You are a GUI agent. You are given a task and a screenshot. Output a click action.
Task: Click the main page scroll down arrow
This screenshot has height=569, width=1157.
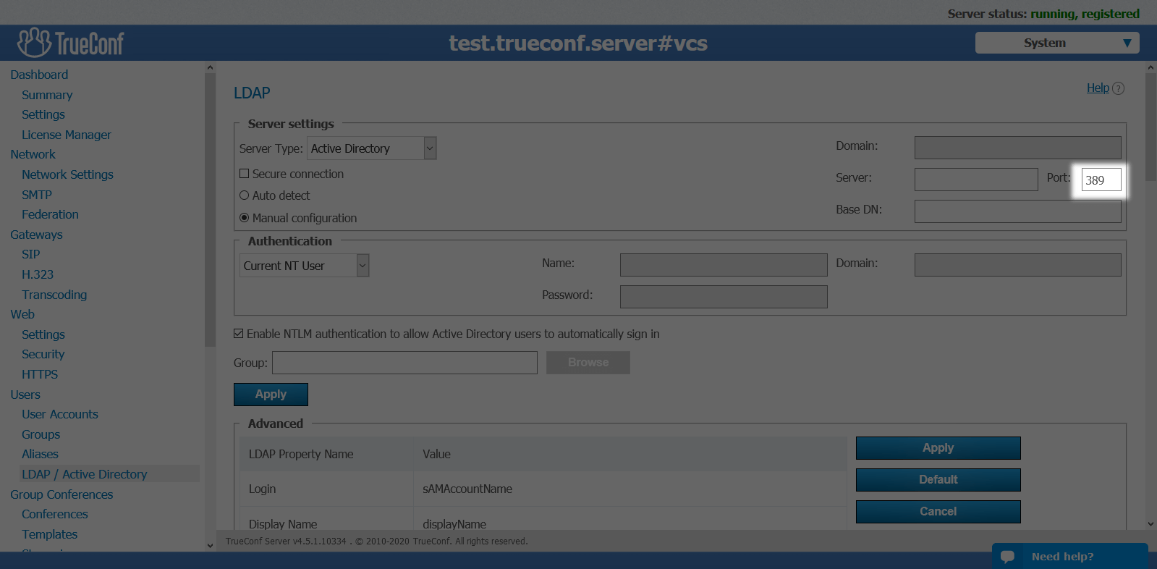[x=1150, y=523]
